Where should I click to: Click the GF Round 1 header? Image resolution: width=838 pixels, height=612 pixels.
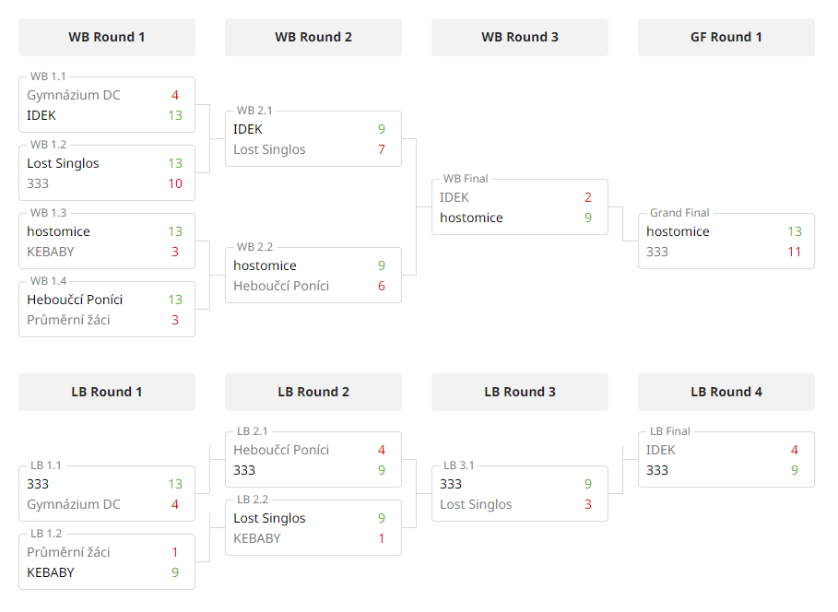pyautogui.click(x=726, y=37)
